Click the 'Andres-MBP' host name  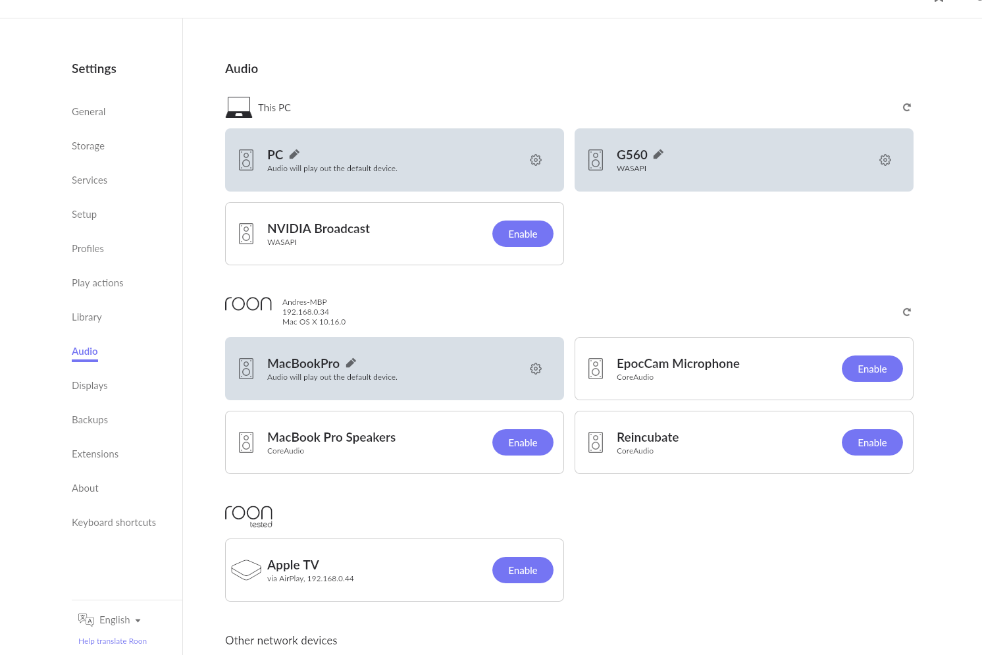tap(305, 302)
